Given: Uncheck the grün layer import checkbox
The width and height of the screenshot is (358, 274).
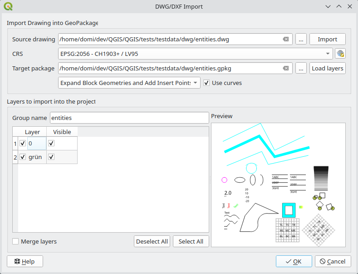Looking at the screenshot, I should pyautogui.click(x=23, y=157).
